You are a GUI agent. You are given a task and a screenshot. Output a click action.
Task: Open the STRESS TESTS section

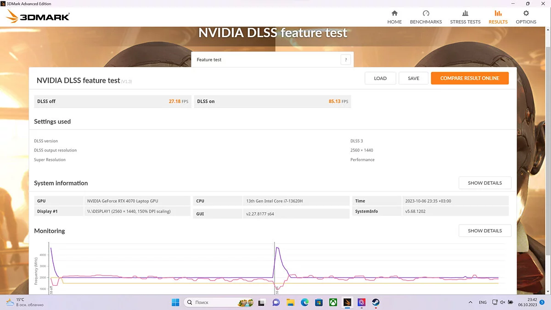coord(465,17)
